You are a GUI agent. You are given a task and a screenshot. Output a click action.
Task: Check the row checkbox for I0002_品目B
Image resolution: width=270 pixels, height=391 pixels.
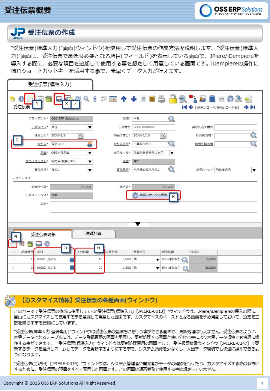[x=13, y=268]
